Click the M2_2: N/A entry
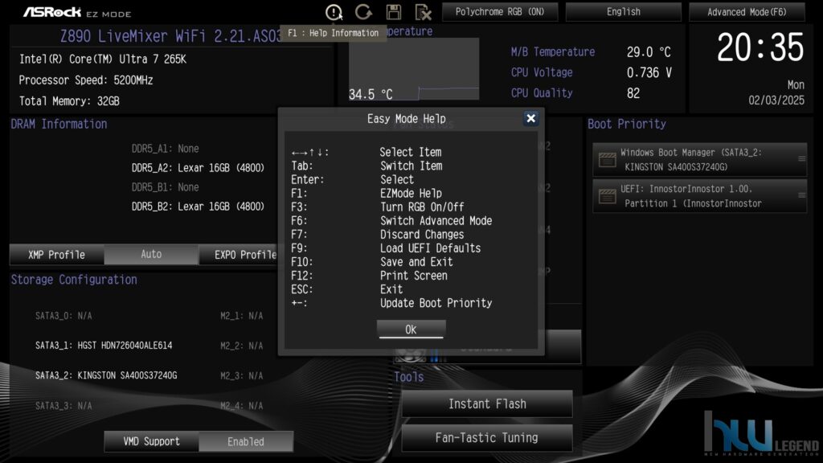Screen dimensions: 823x463 (241, 346)
